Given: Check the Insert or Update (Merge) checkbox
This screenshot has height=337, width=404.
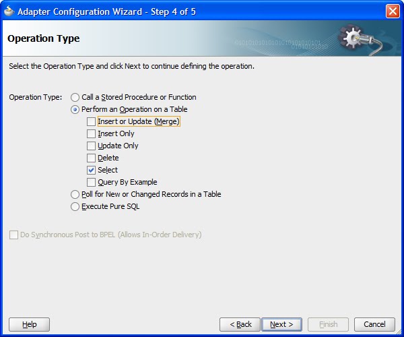Looking at the screenshot, I should 91,122.
